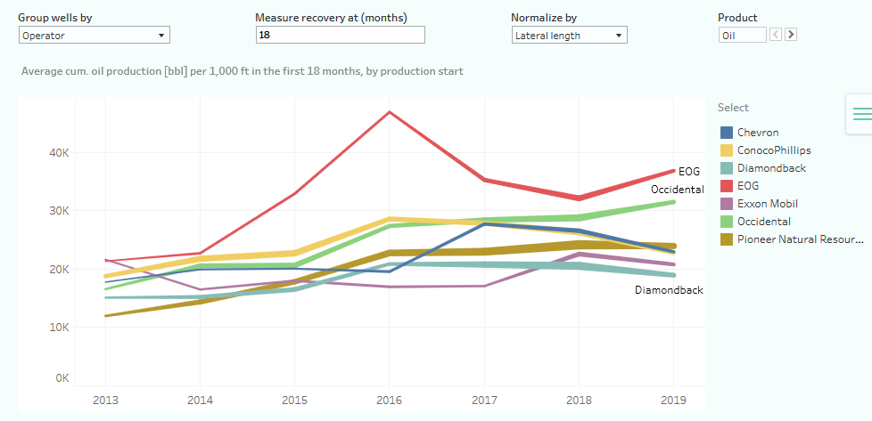The width and height of the screenshot is (872, 421).
Task: Click the 2018 x-axis label
Action: point(579,400)
